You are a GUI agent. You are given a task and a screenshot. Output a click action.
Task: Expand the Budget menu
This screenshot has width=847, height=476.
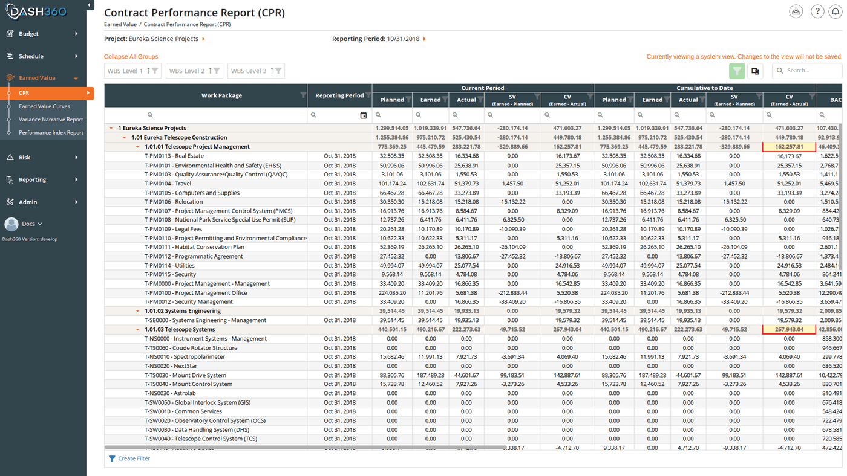tap(43, 34)
